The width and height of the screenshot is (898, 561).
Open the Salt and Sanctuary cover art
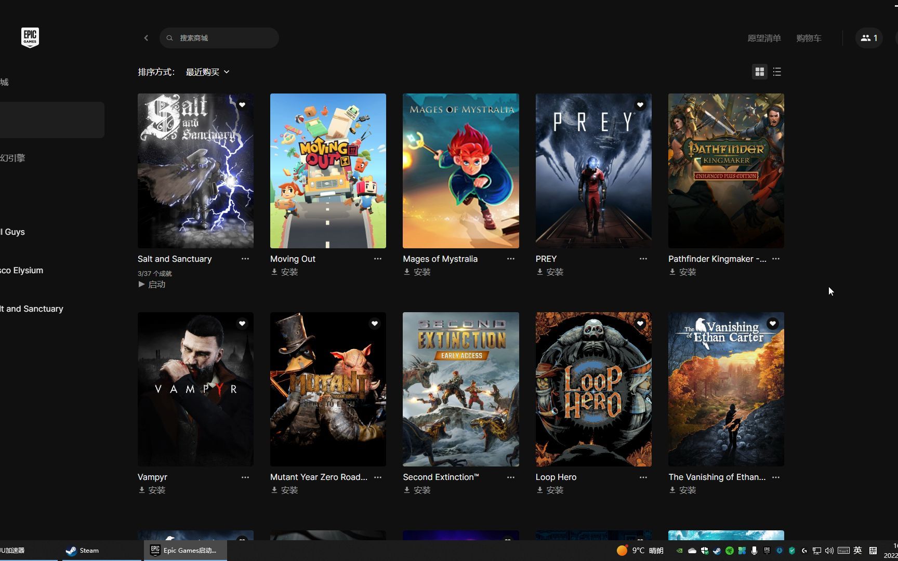click(x=195, y=171)
